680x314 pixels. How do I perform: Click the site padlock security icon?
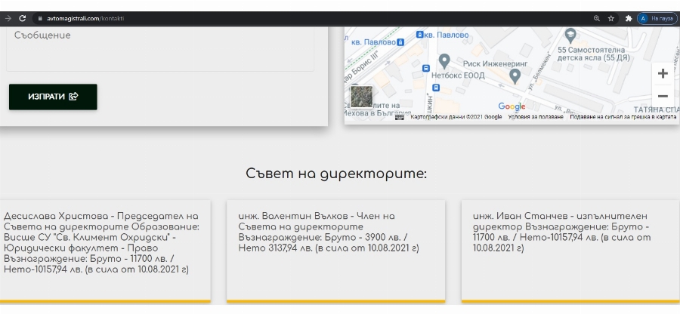[39, 18]
